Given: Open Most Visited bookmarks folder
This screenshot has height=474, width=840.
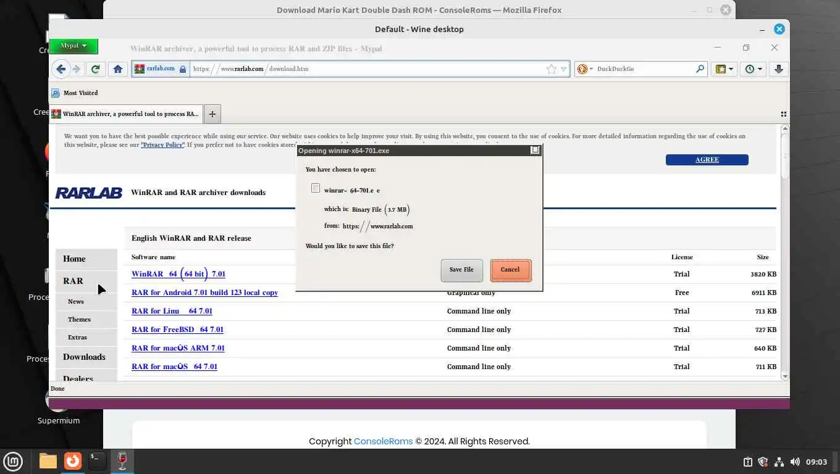Looking at the screenshot, I should coord(75,93).
